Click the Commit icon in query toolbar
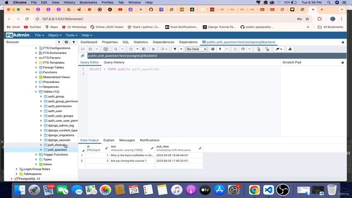 (x=258, y=49)
